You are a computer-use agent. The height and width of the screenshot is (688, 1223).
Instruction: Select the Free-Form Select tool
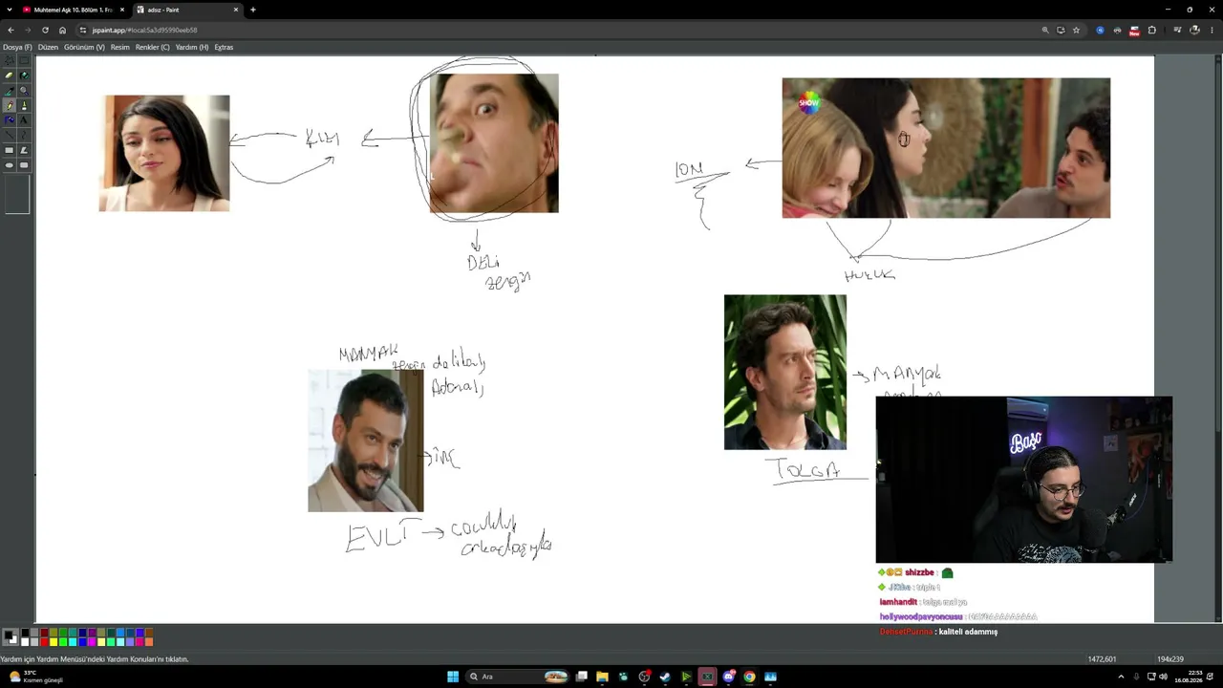coord(10,60)
